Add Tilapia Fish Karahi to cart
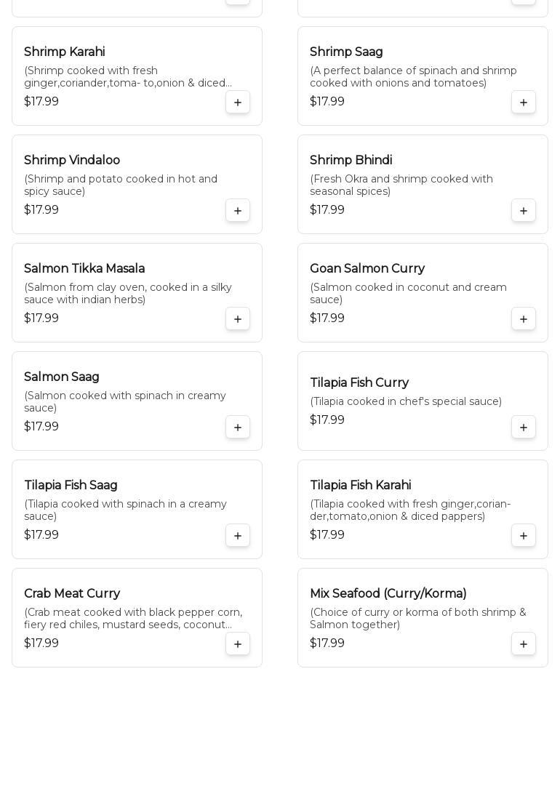The height and width of the screenshot is (786, 560). click(x=524, y=536)
